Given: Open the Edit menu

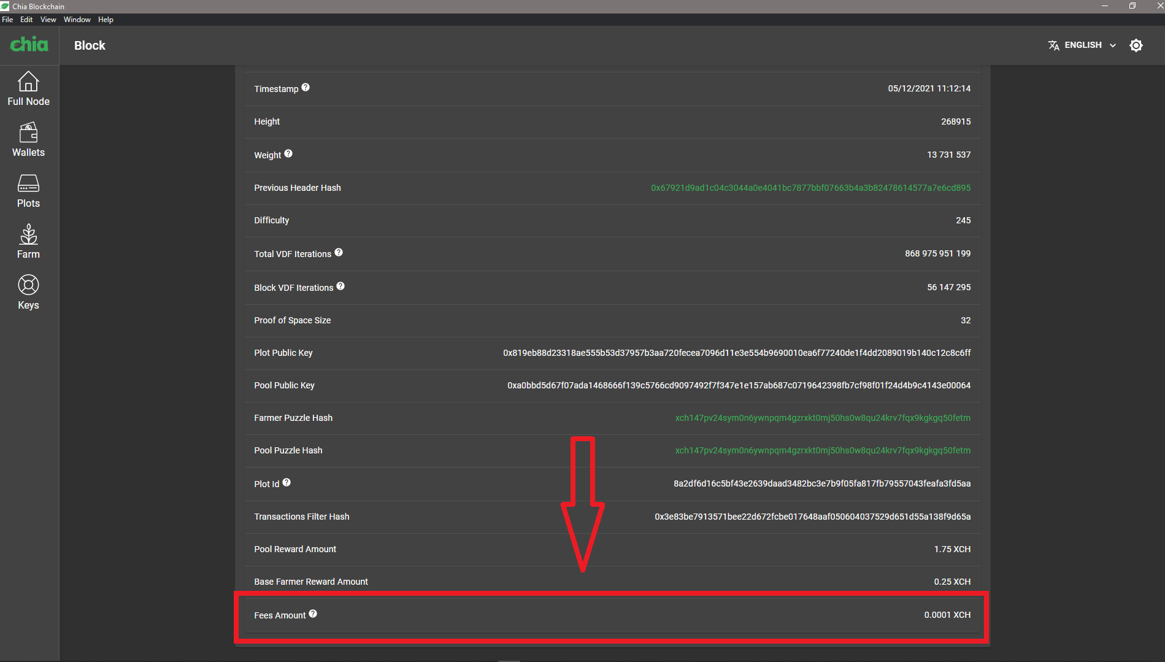Looking at the screenshot, I should pos(26,20).
